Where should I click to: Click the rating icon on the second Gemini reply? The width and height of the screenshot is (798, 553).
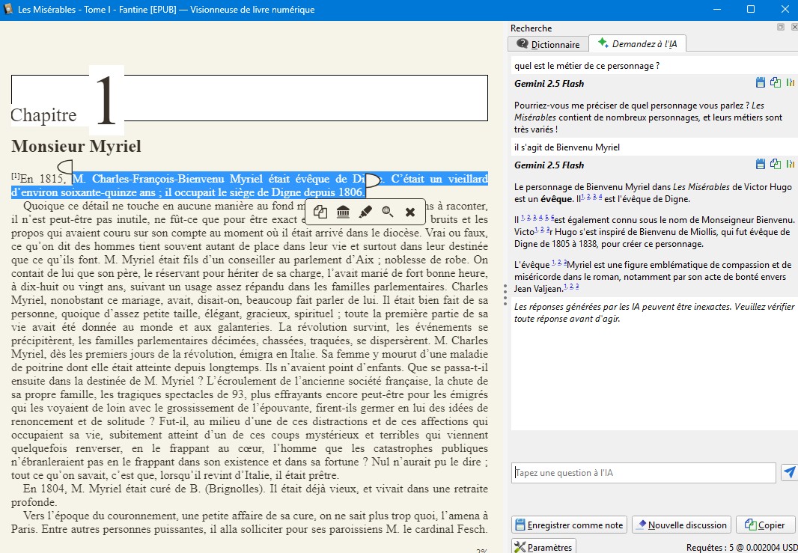[790, 165]
